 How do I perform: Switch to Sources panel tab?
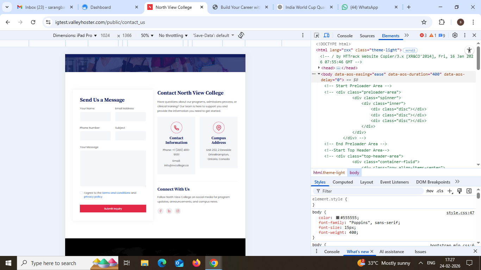coord(367,36)
